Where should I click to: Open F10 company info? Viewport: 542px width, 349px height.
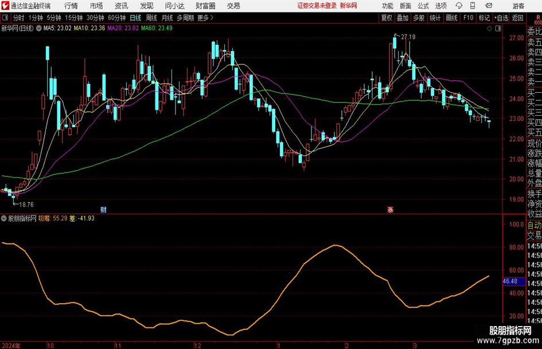(469, 18)
